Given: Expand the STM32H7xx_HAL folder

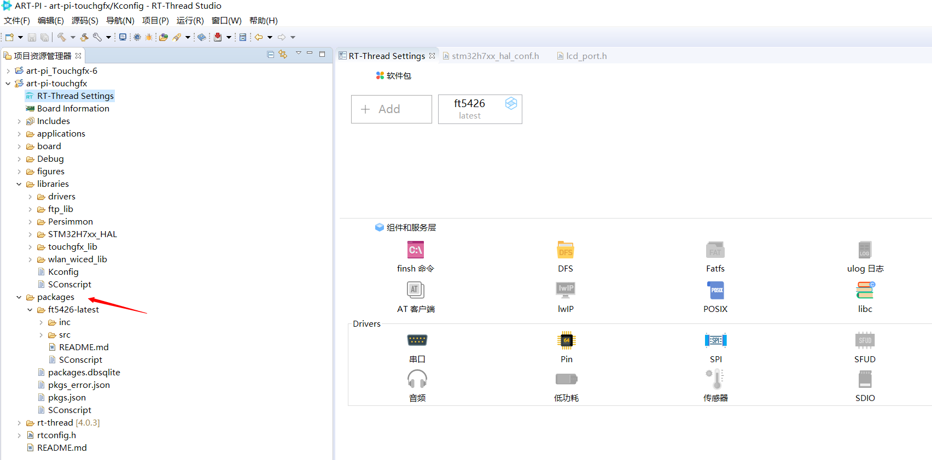Looking at the screenshot, I should [x=30, y=234].
